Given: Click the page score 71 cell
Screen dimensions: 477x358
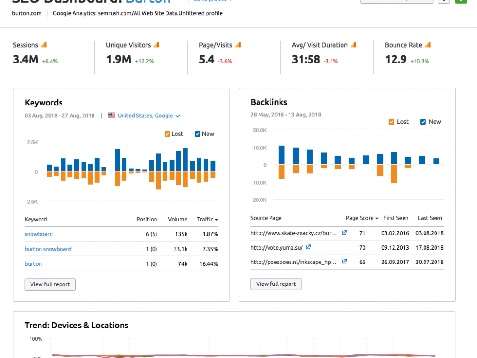Looking at the screenshot, I should point(362,233).
